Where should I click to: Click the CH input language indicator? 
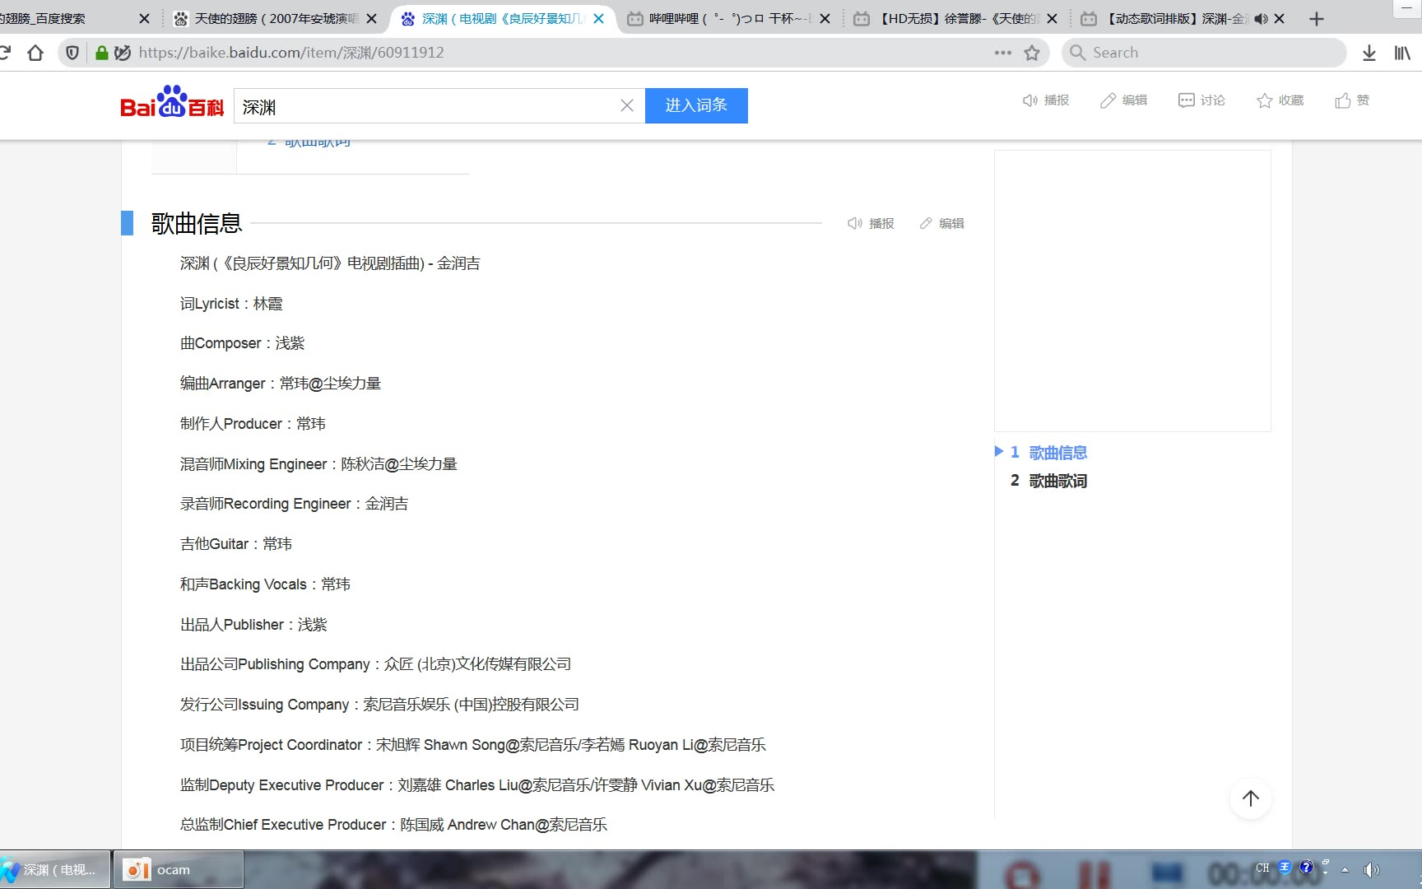coord(1262,868)
